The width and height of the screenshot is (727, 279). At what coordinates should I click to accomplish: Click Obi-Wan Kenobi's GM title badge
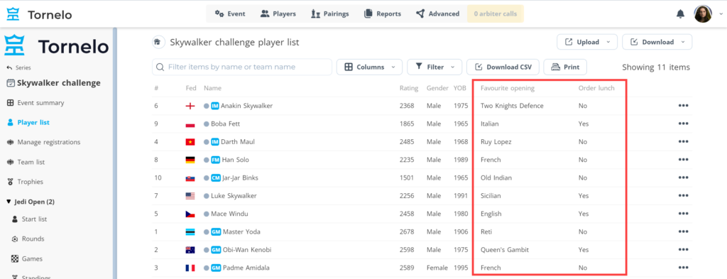click(216, 250)
